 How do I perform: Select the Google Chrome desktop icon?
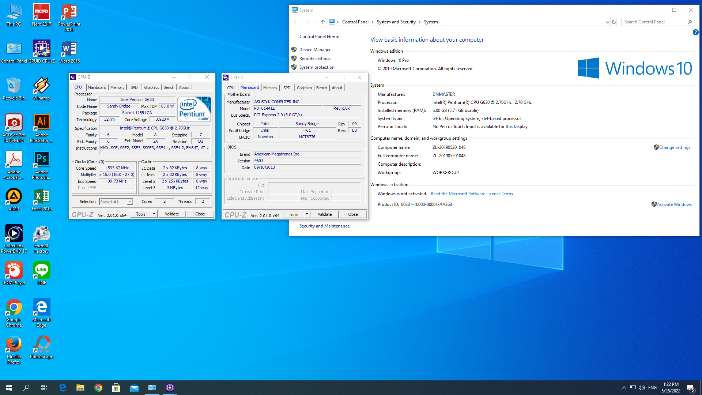14,313
